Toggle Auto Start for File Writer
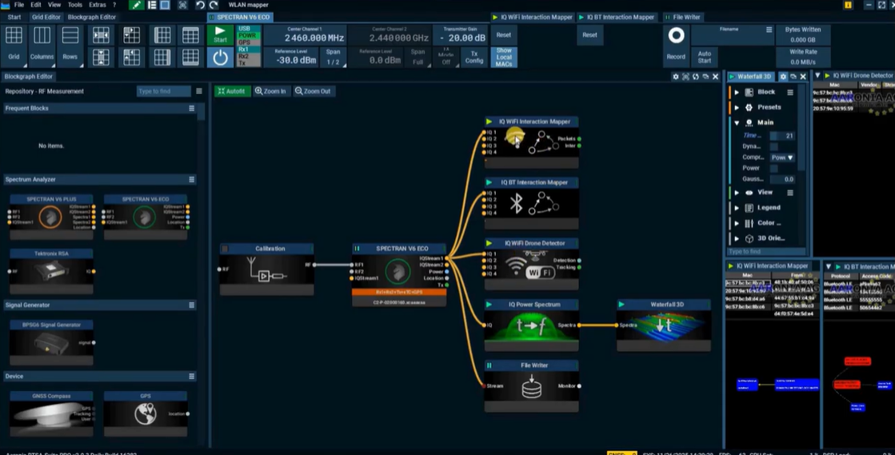895x455 pixels. point(705,57)
